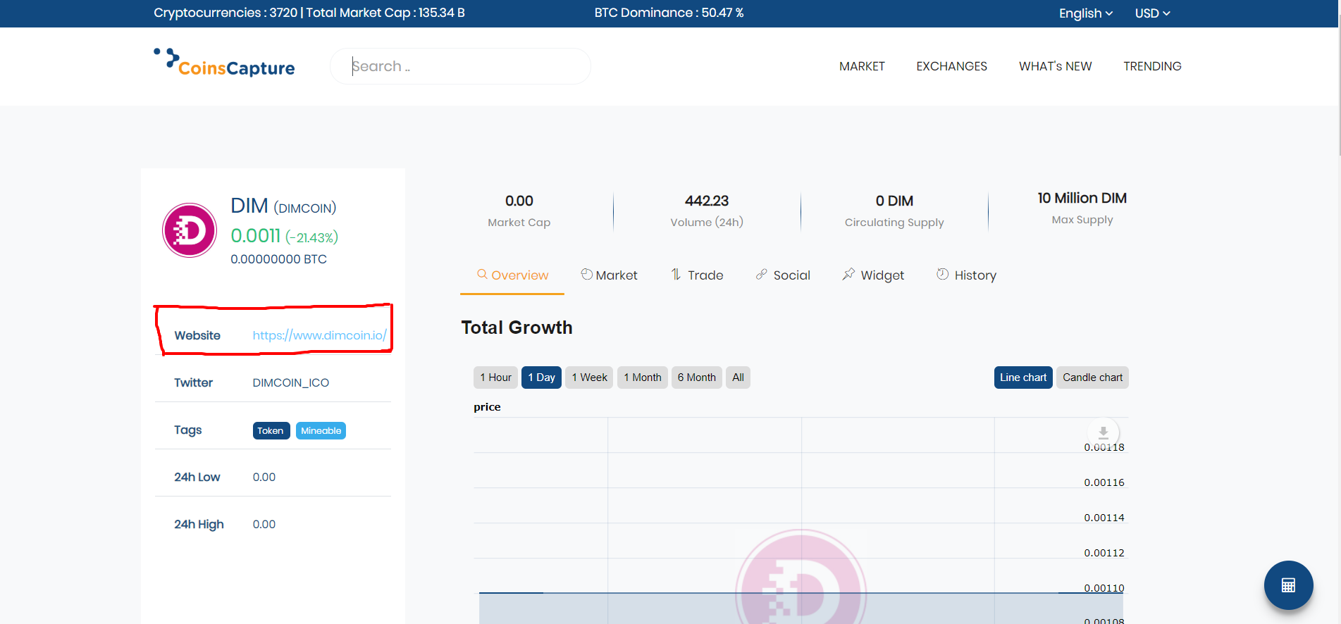Screen dimensions: 1341x624
Task: Click the CoinsCapture logo
Action: (x=224, y=63)
